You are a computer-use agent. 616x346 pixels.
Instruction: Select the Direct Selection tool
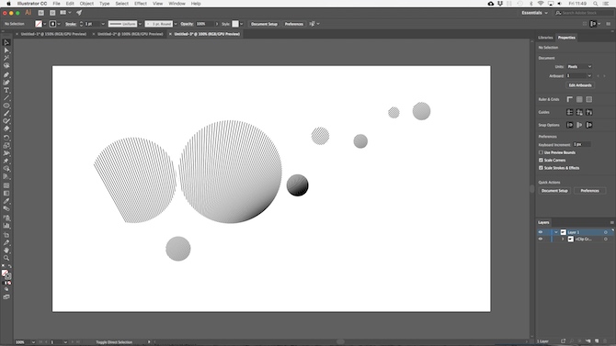tap(6, 50)
